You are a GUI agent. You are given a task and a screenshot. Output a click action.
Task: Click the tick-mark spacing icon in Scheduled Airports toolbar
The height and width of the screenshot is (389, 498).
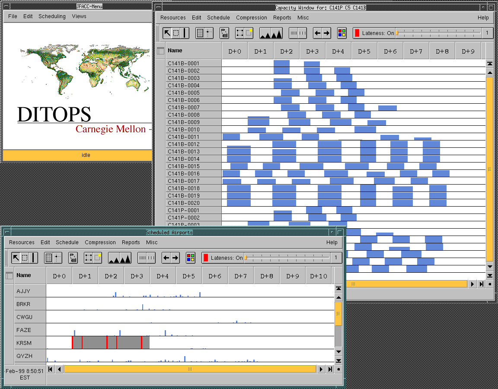(x=146, y=258)
